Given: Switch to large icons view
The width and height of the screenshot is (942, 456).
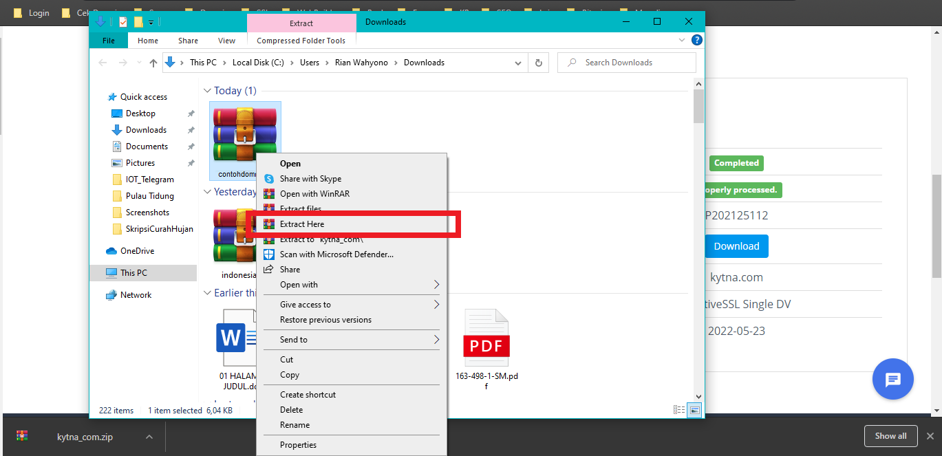Looking at the screenshot, I should [x=694, y=411].
